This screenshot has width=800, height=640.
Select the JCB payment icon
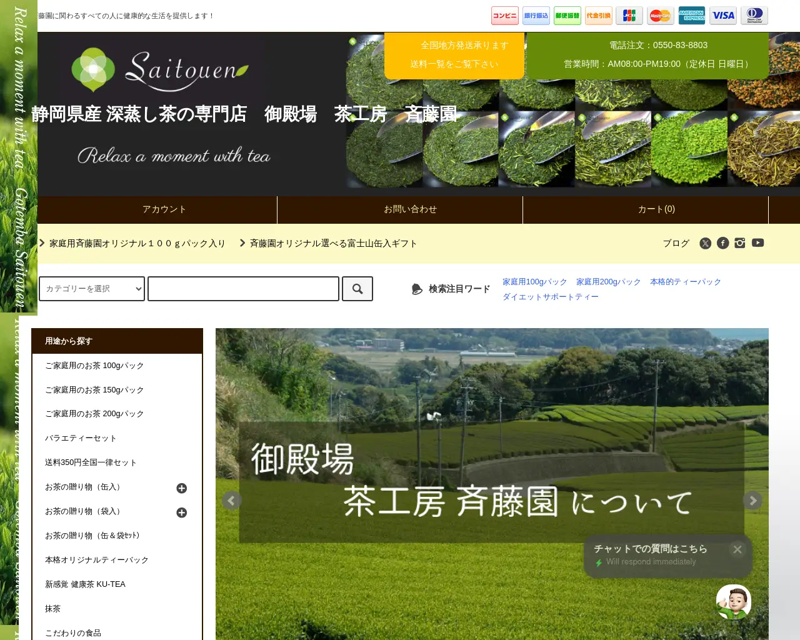[x=629, y=16]
